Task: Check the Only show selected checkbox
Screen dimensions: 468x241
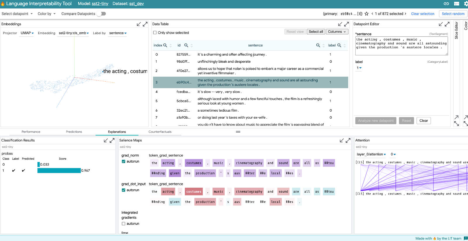Action: [x=155, y=33]
